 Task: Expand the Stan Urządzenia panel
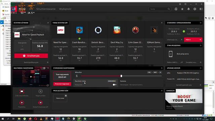pos(201,45)
